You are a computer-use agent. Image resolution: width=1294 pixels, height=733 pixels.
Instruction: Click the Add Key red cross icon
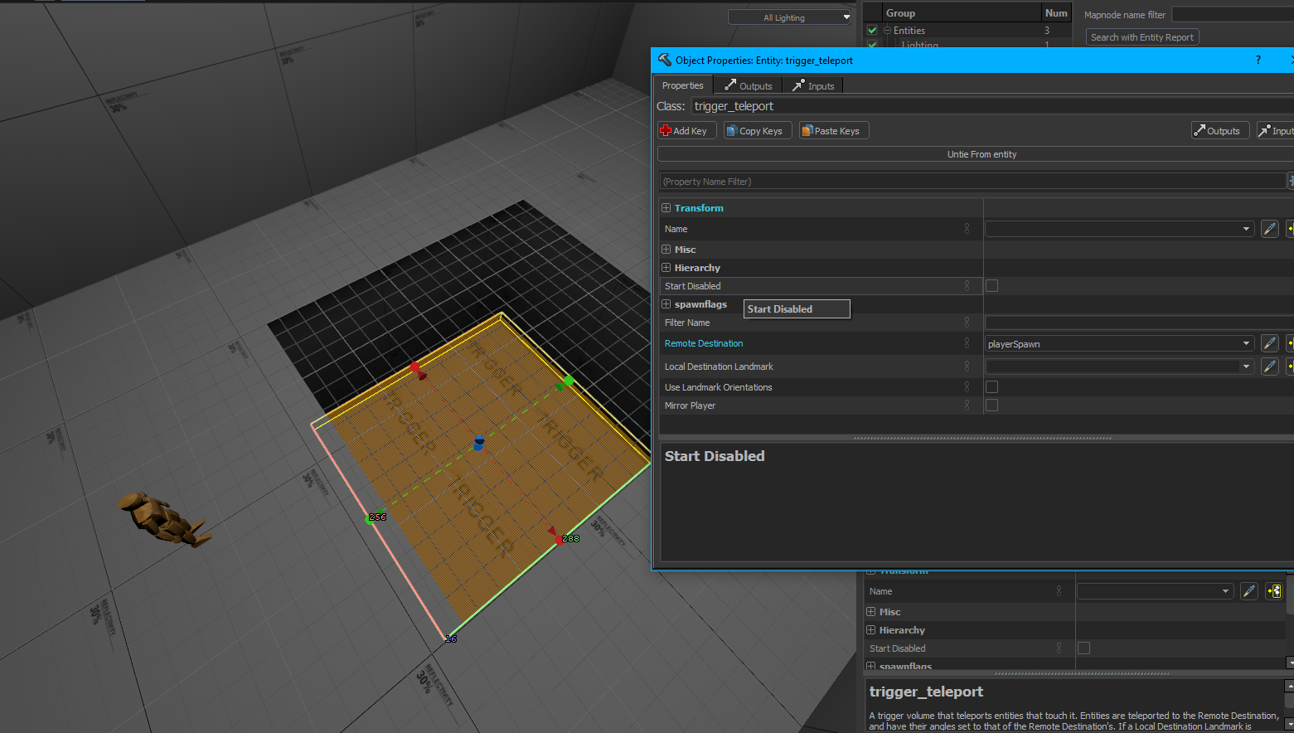pyautogui.click(x=666, y=130)
